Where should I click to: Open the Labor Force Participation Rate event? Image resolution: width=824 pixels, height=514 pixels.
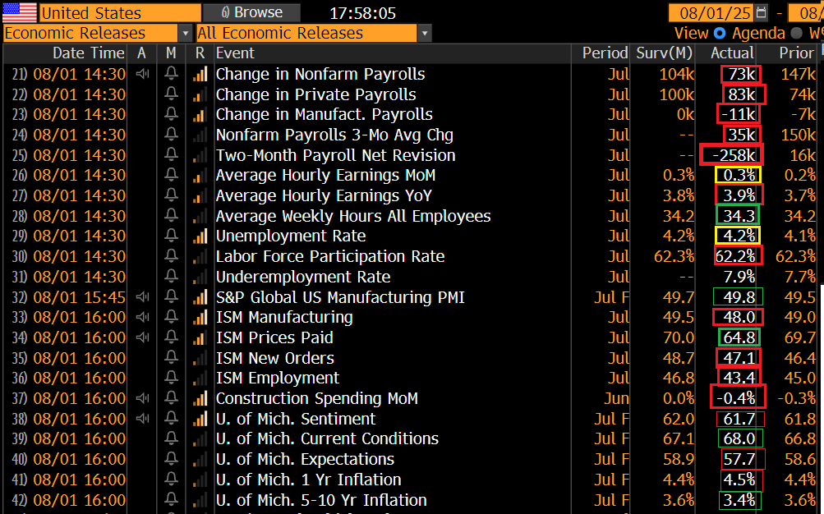tap(330, 256)
